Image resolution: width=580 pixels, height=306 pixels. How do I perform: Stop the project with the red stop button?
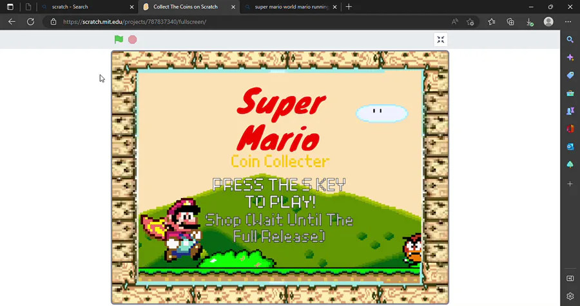tap(132, 39)
